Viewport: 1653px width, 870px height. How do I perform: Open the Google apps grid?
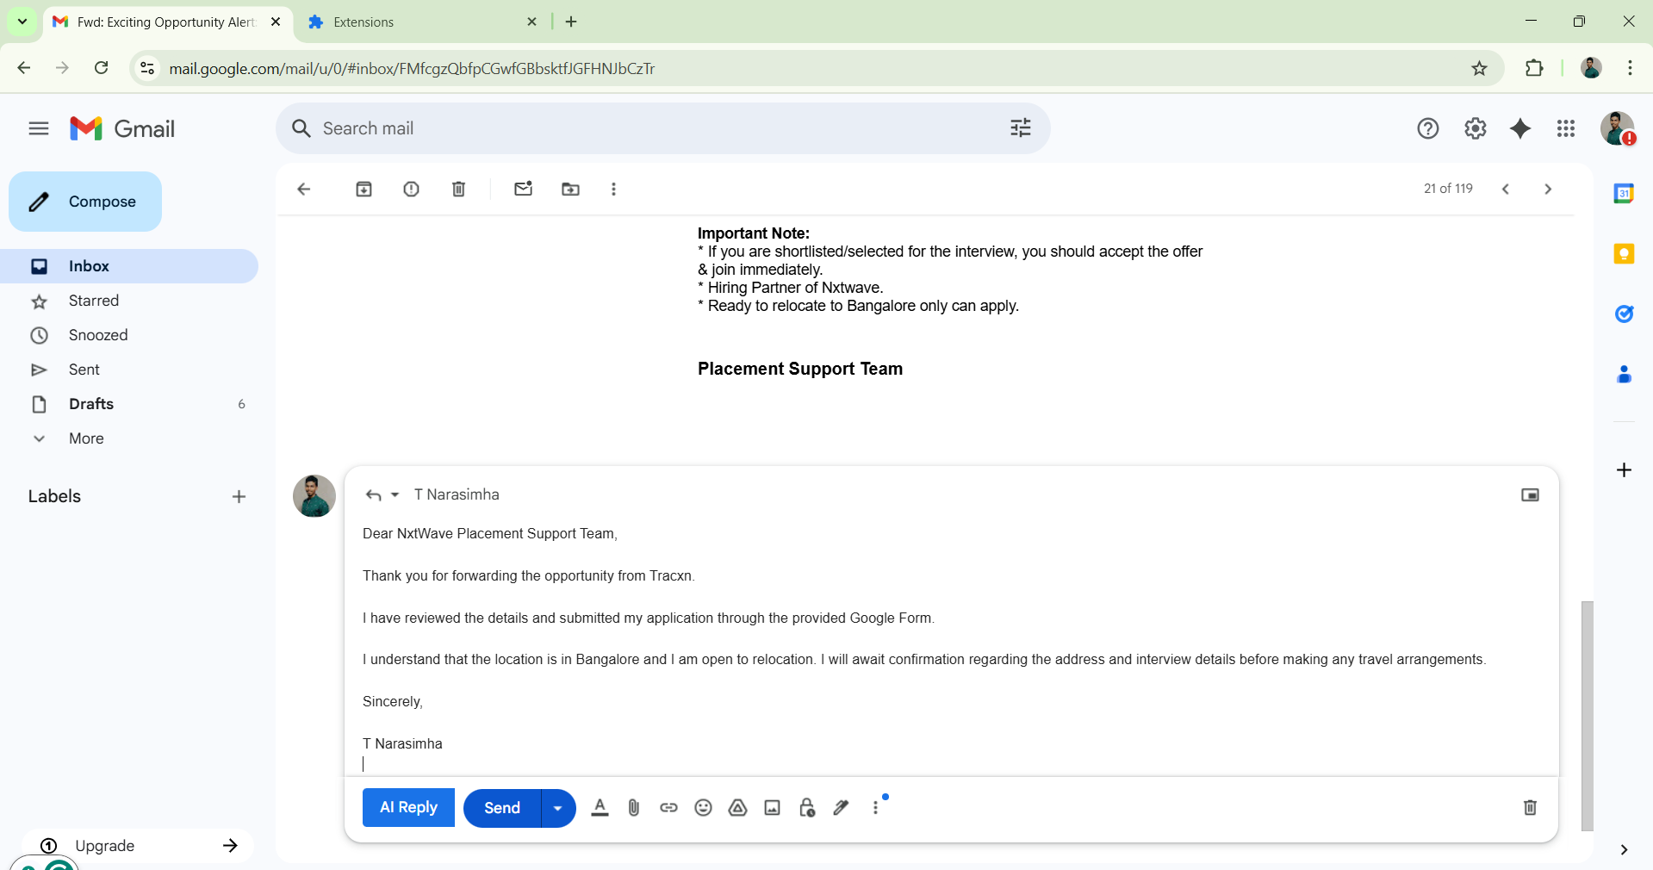[1566, 127]
